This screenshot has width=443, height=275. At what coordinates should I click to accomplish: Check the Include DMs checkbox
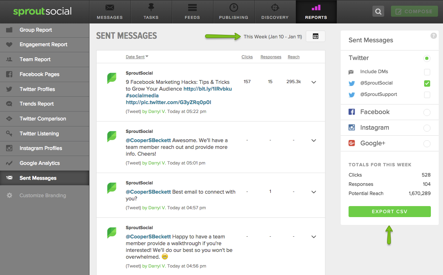[x=427, y=72]
